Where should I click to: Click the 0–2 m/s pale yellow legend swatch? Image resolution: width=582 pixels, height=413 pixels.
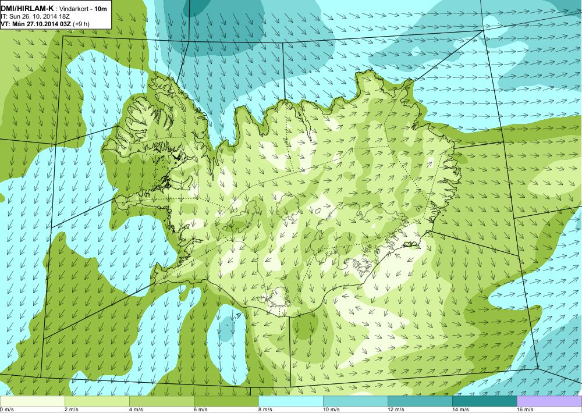(32, 401)
